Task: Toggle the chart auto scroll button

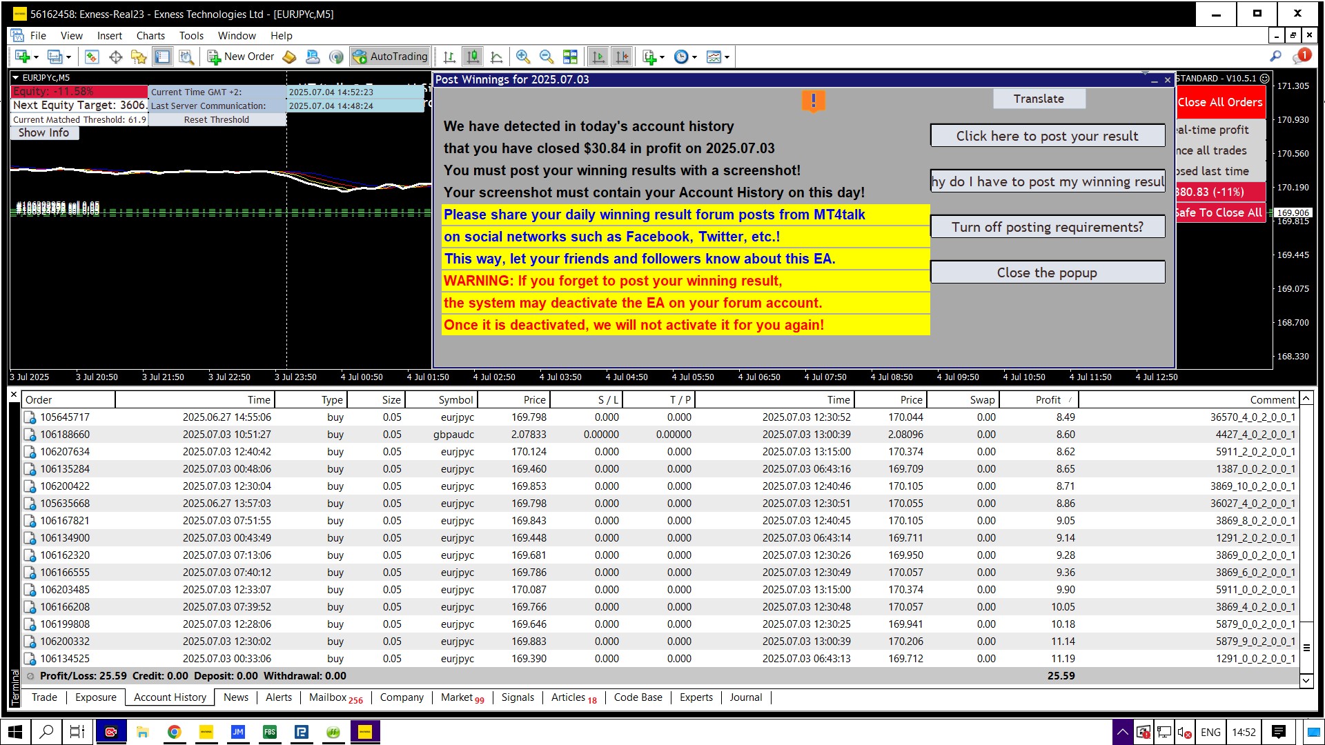Action: [598, 57]
